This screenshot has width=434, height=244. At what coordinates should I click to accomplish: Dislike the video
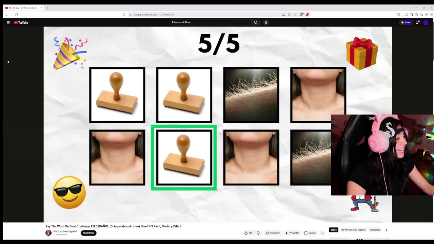258,233
